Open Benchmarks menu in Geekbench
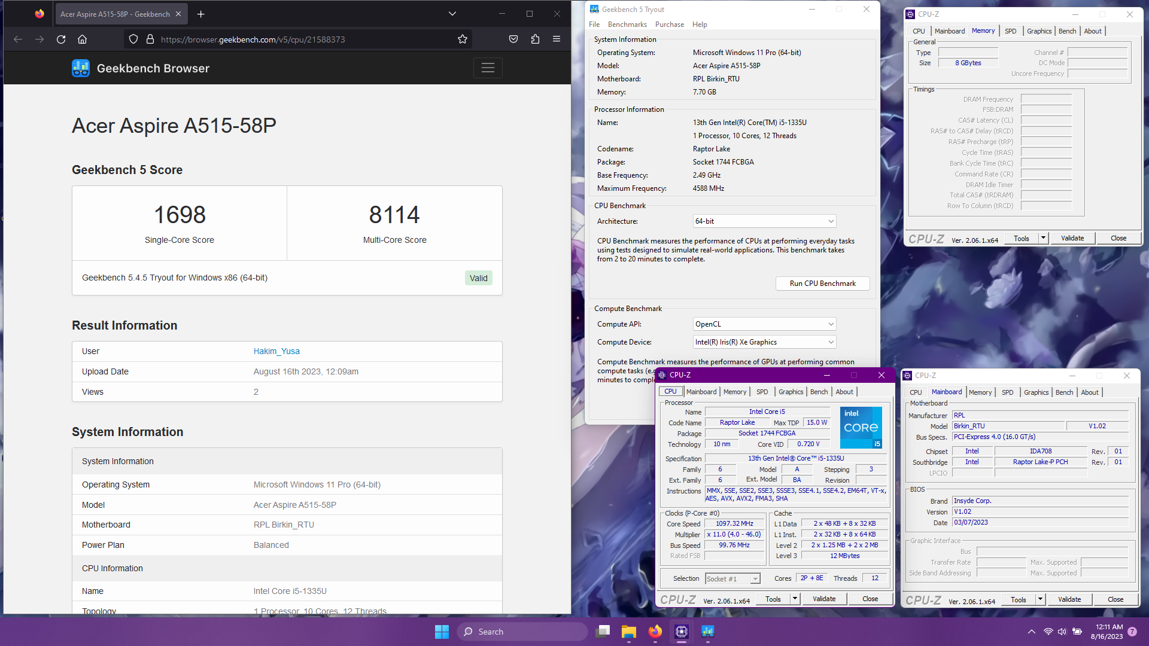This screenshot has width=1149, height=646. [x=627, y=25]
